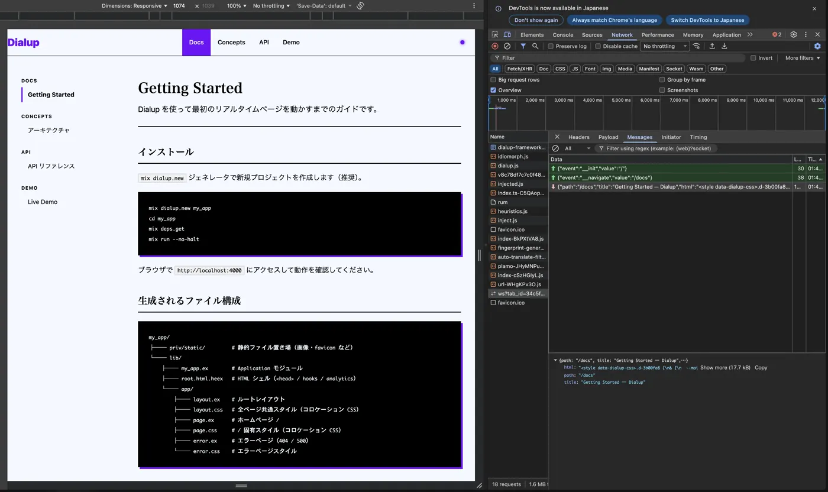Viewport: 828px width, 492px height.
Task: Open network conditions wifi icon
Action: tap(697, 46)
